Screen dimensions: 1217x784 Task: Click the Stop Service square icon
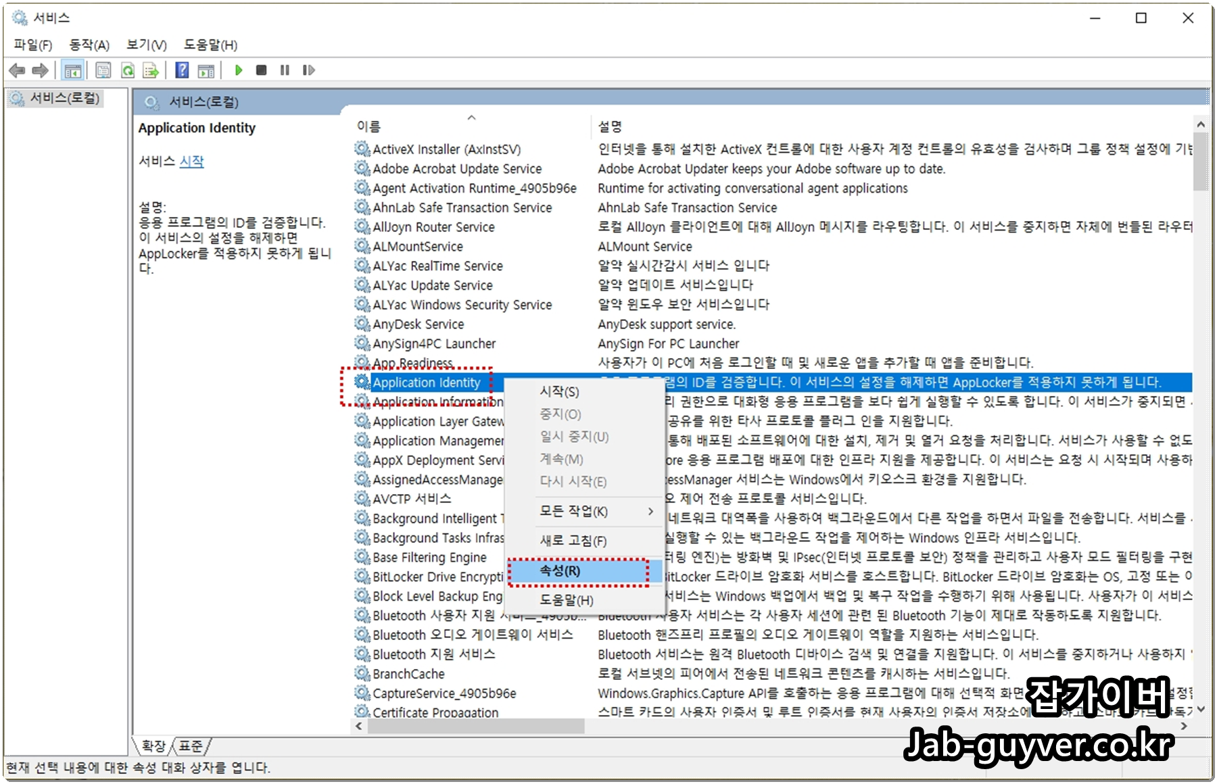click(x=261, y=70)
